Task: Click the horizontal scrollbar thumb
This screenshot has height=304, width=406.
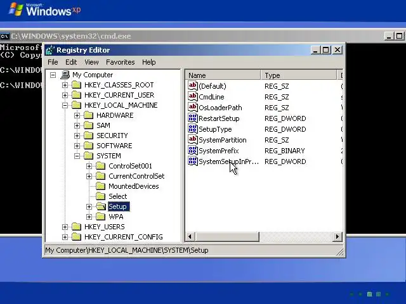Action: (226, 236)
